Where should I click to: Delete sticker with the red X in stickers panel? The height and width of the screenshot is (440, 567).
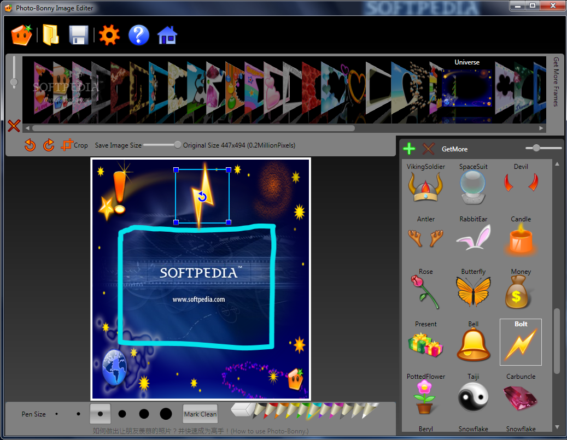coord(429,149)
